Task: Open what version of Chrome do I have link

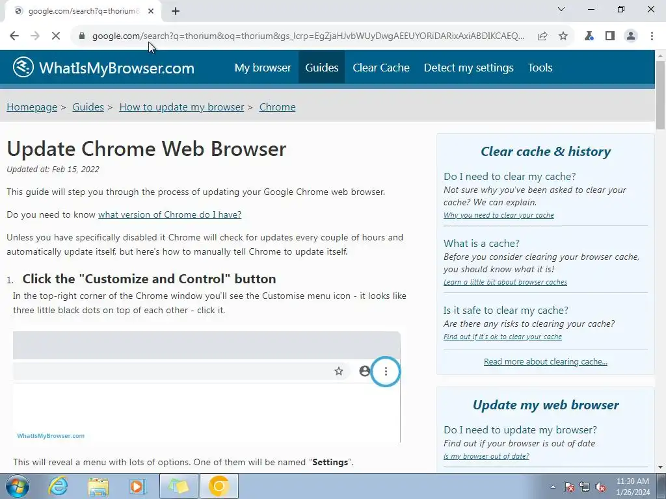Action: pos(170,214)
